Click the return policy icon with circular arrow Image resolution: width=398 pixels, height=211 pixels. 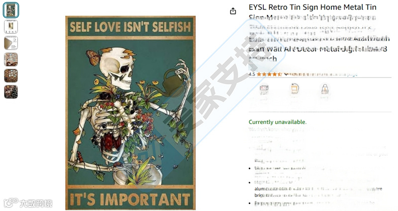click(x=295, y=89)
